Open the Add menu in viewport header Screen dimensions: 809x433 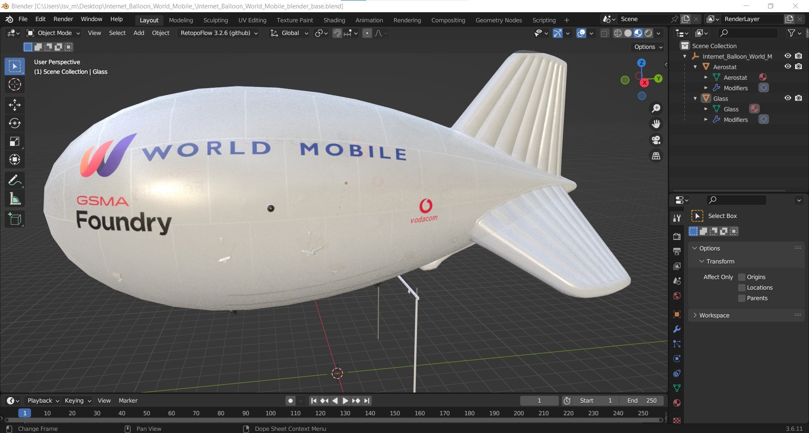(139, 33)
